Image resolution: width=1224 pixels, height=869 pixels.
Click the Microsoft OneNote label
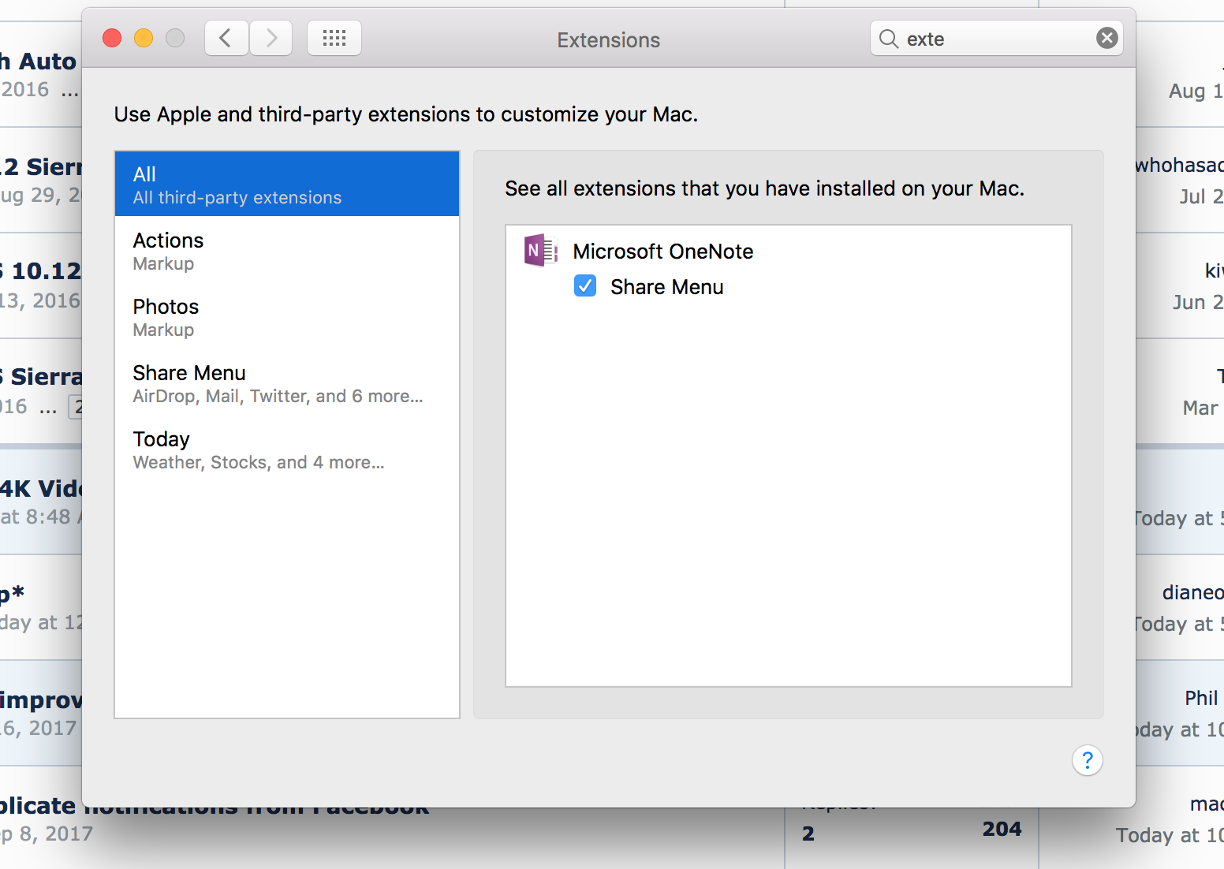663,252
